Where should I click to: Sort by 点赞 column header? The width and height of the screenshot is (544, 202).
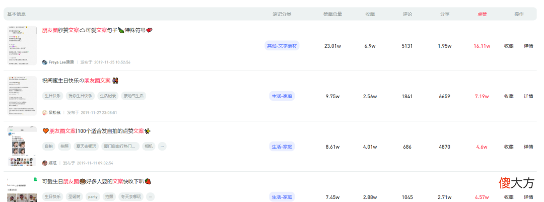click(482, 14)
